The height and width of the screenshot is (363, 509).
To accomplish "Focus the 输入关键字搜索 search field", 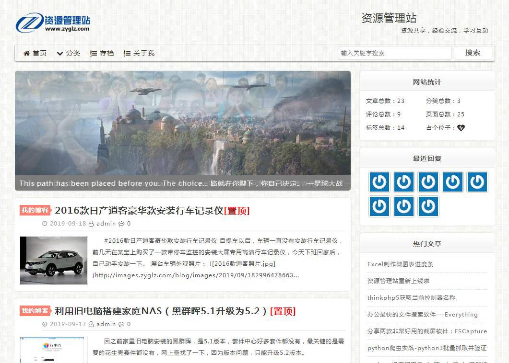I will click(x=395, y=53).
